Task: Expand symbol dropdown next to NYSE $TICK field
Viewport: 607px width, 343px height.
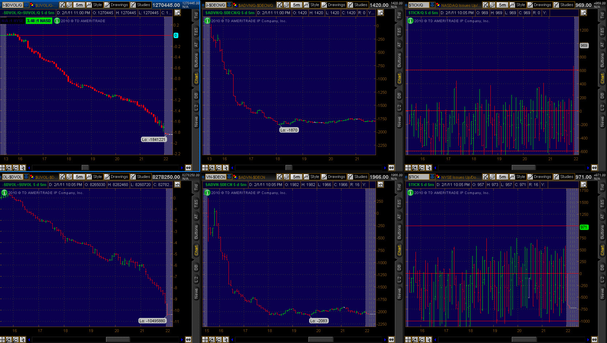Action: [x=432, y=177]
